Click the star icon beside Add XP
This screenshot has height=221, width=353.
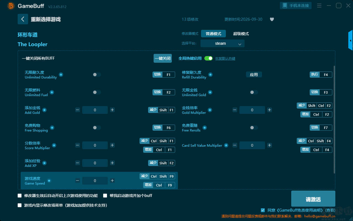coord(44,163)
